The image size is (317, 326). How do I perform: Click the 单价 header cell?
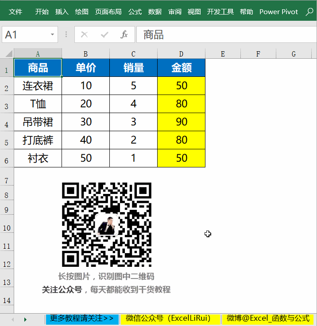[x=85, y=68]
